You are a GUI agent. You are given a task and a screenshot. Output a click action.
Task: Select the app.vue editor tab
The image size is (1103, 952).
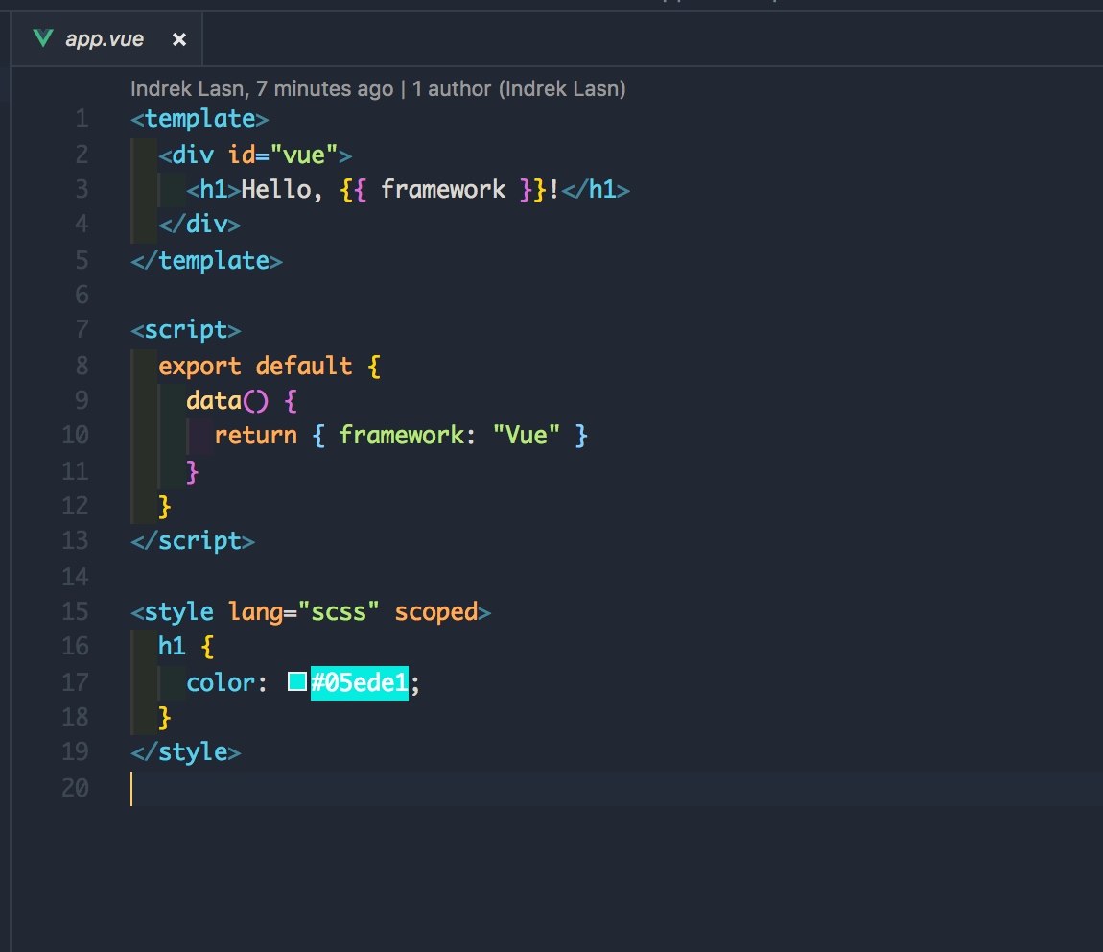[106, 38]
